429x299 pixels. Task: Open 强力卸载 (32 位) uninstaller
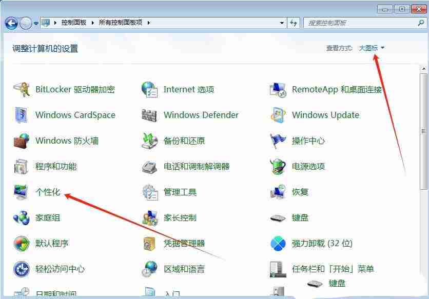[322, 244]
